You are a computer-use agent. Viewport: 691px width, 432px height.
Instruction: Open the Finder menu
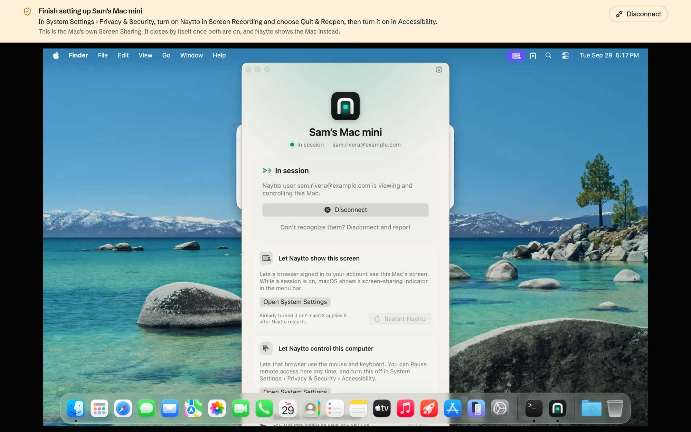[x=78, y=56]
